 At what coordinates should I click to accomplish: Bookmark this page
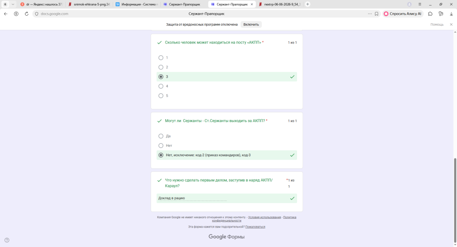(x=377, y=14)
